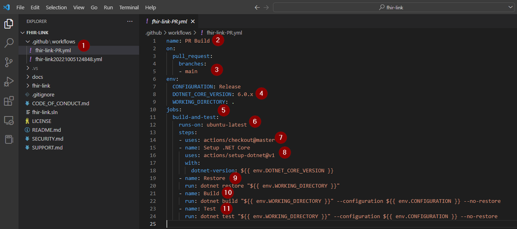Open the View menu

pyautogui.click(x=79, y=7)
